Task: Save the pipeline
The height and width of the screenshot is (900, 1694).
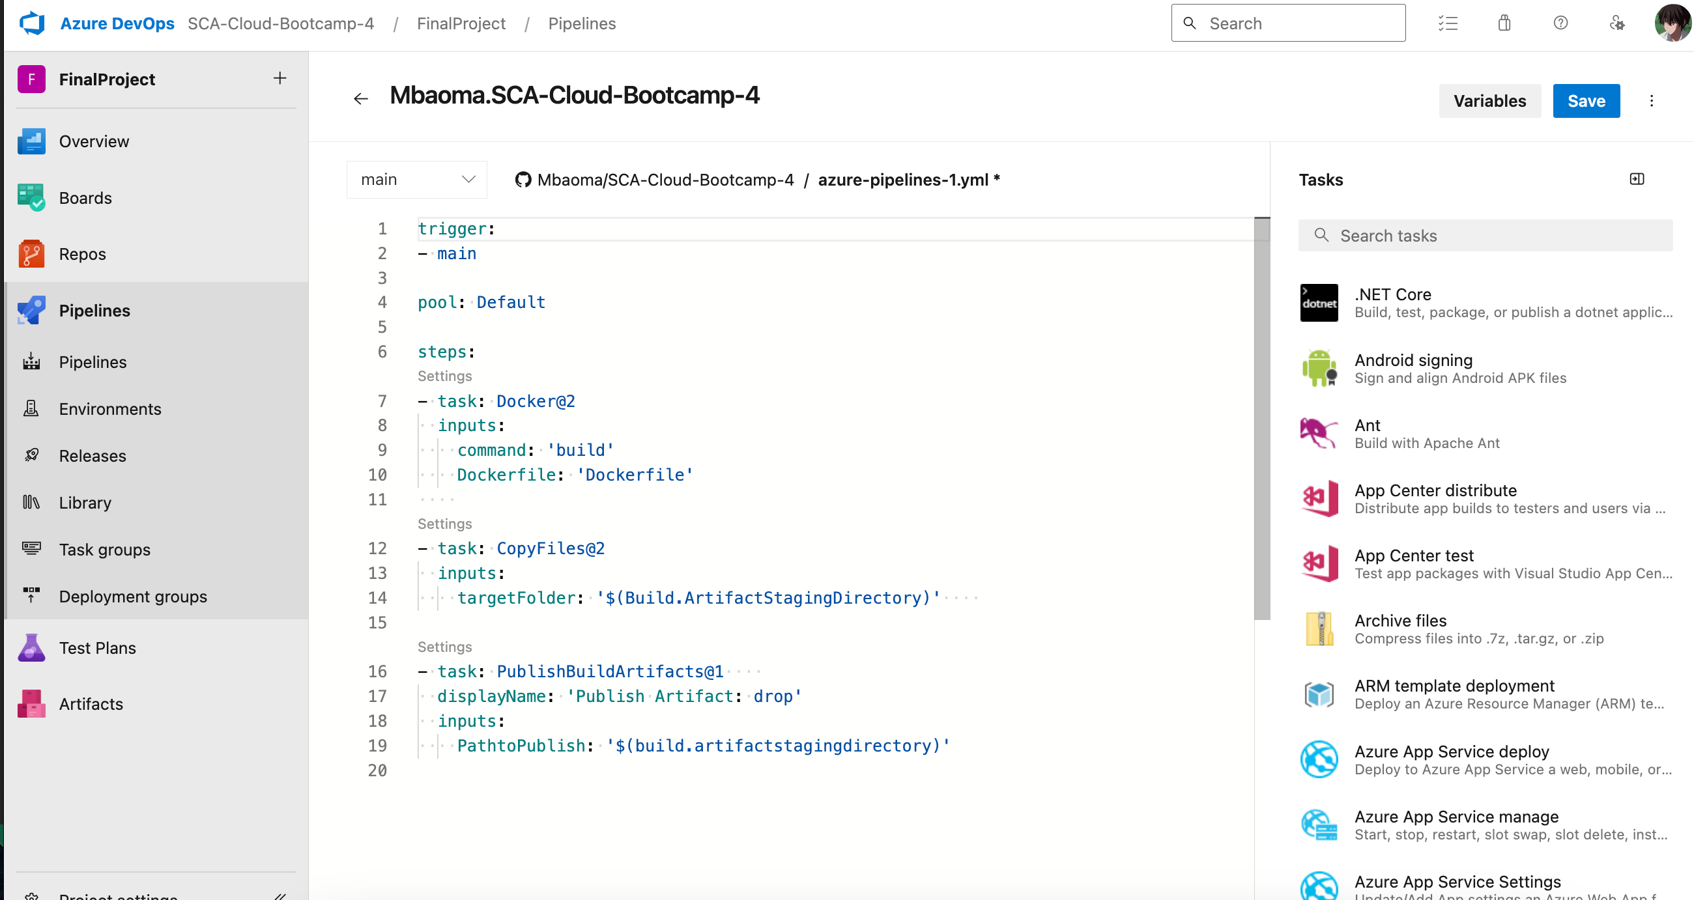Action: tap(1586, 100)
